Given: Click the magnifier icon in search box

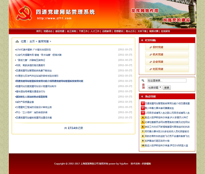Looking at the screenshot, I should point(143,80).
